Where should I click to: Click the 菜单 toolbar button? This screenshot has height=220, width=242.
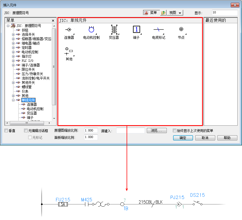[151, 13]
